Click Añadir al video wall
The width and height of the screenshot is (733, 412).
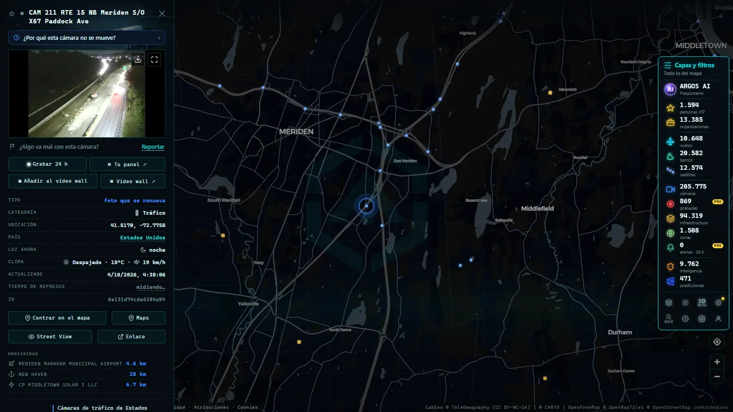[53, 181]
